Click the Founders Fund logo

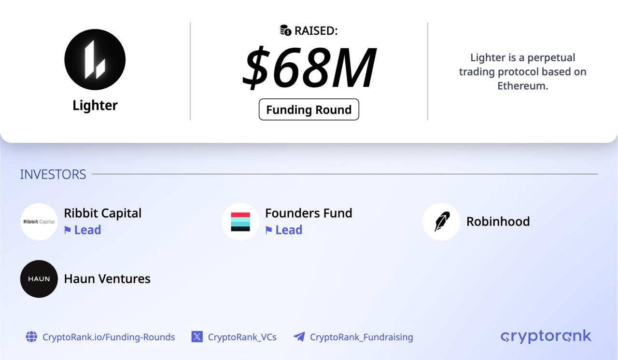(x=240, y=222)
